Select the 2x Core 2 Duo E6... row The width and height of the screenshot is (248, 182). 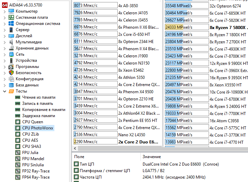(x=138, y=142)
